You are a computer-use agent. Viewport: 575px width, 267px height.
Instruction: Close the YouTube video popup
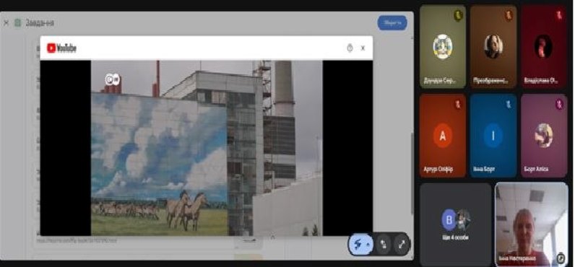(x=363, y=48)
